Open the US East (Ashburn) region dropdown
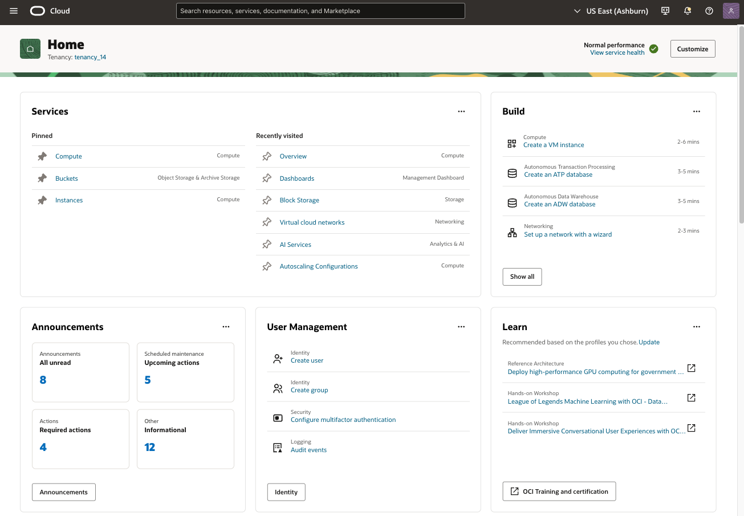 [x=610, y=11]
